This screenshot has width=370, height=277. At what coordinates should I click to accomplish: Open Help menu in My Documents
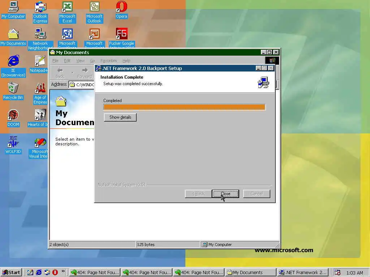[x=126, y=61]
